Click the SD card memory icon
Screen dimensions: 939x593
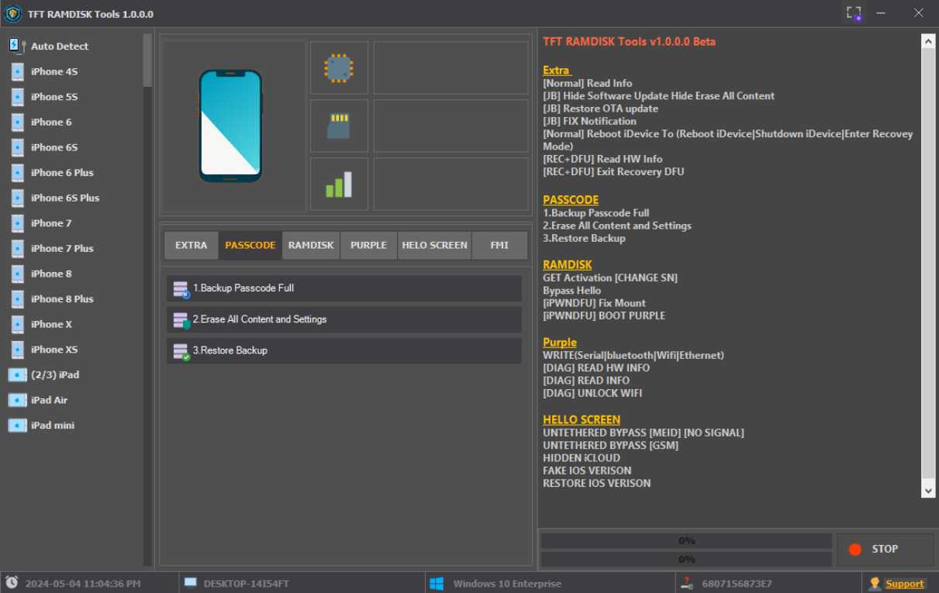tap(339, 126)
